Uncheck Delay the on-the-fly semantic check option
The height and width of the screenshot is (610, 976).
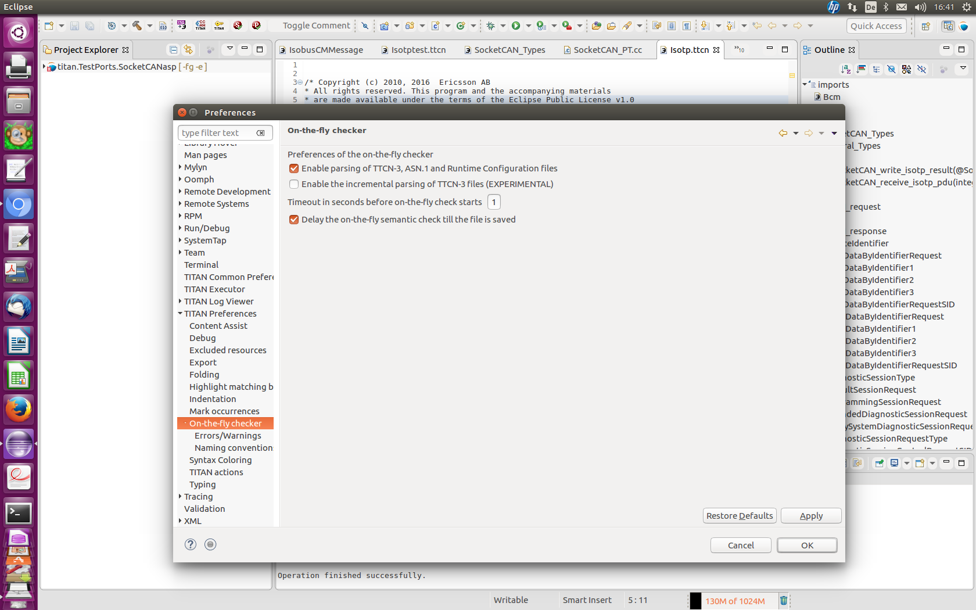tap(294, 220)
